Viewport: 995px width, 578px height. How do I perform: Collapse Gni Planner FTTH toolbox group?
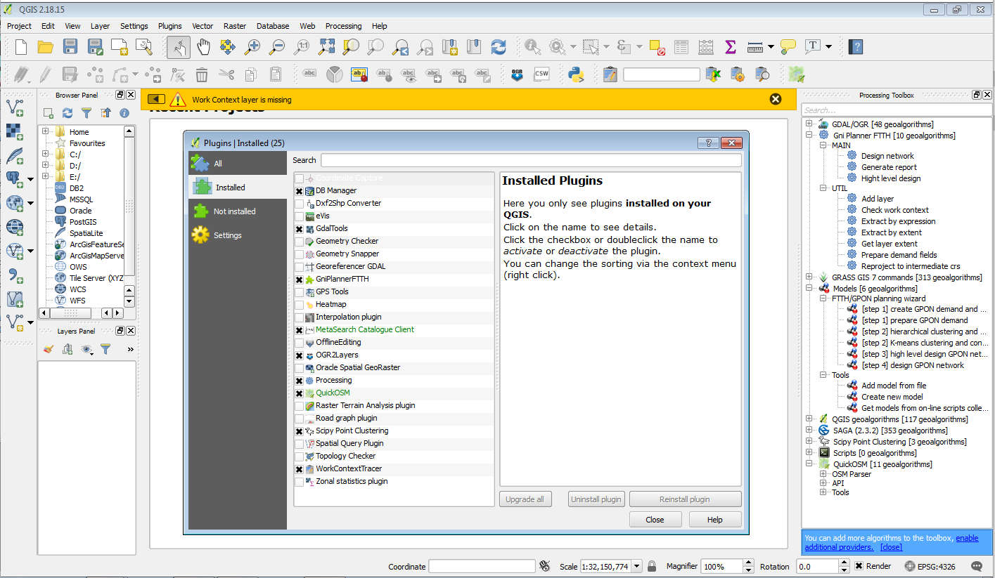[809, 136]
